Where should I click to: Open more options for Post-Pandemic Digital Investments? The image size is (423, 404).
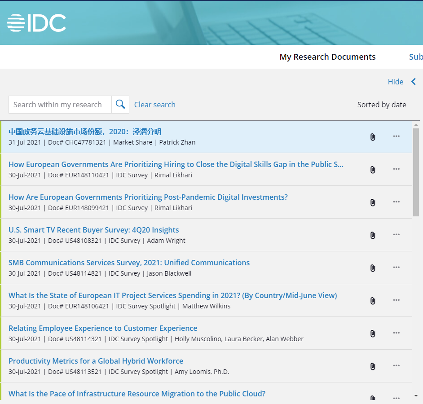[397, 202]
